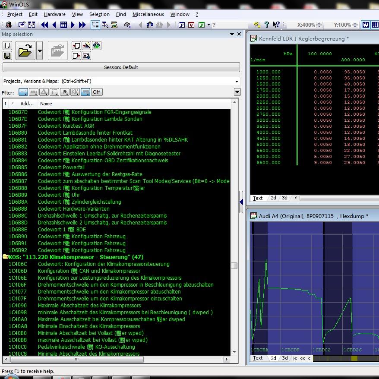The width and height of the screenshot is (379, 379).
Task: Click the Session: Default button
Action: (x=121, y=67)
